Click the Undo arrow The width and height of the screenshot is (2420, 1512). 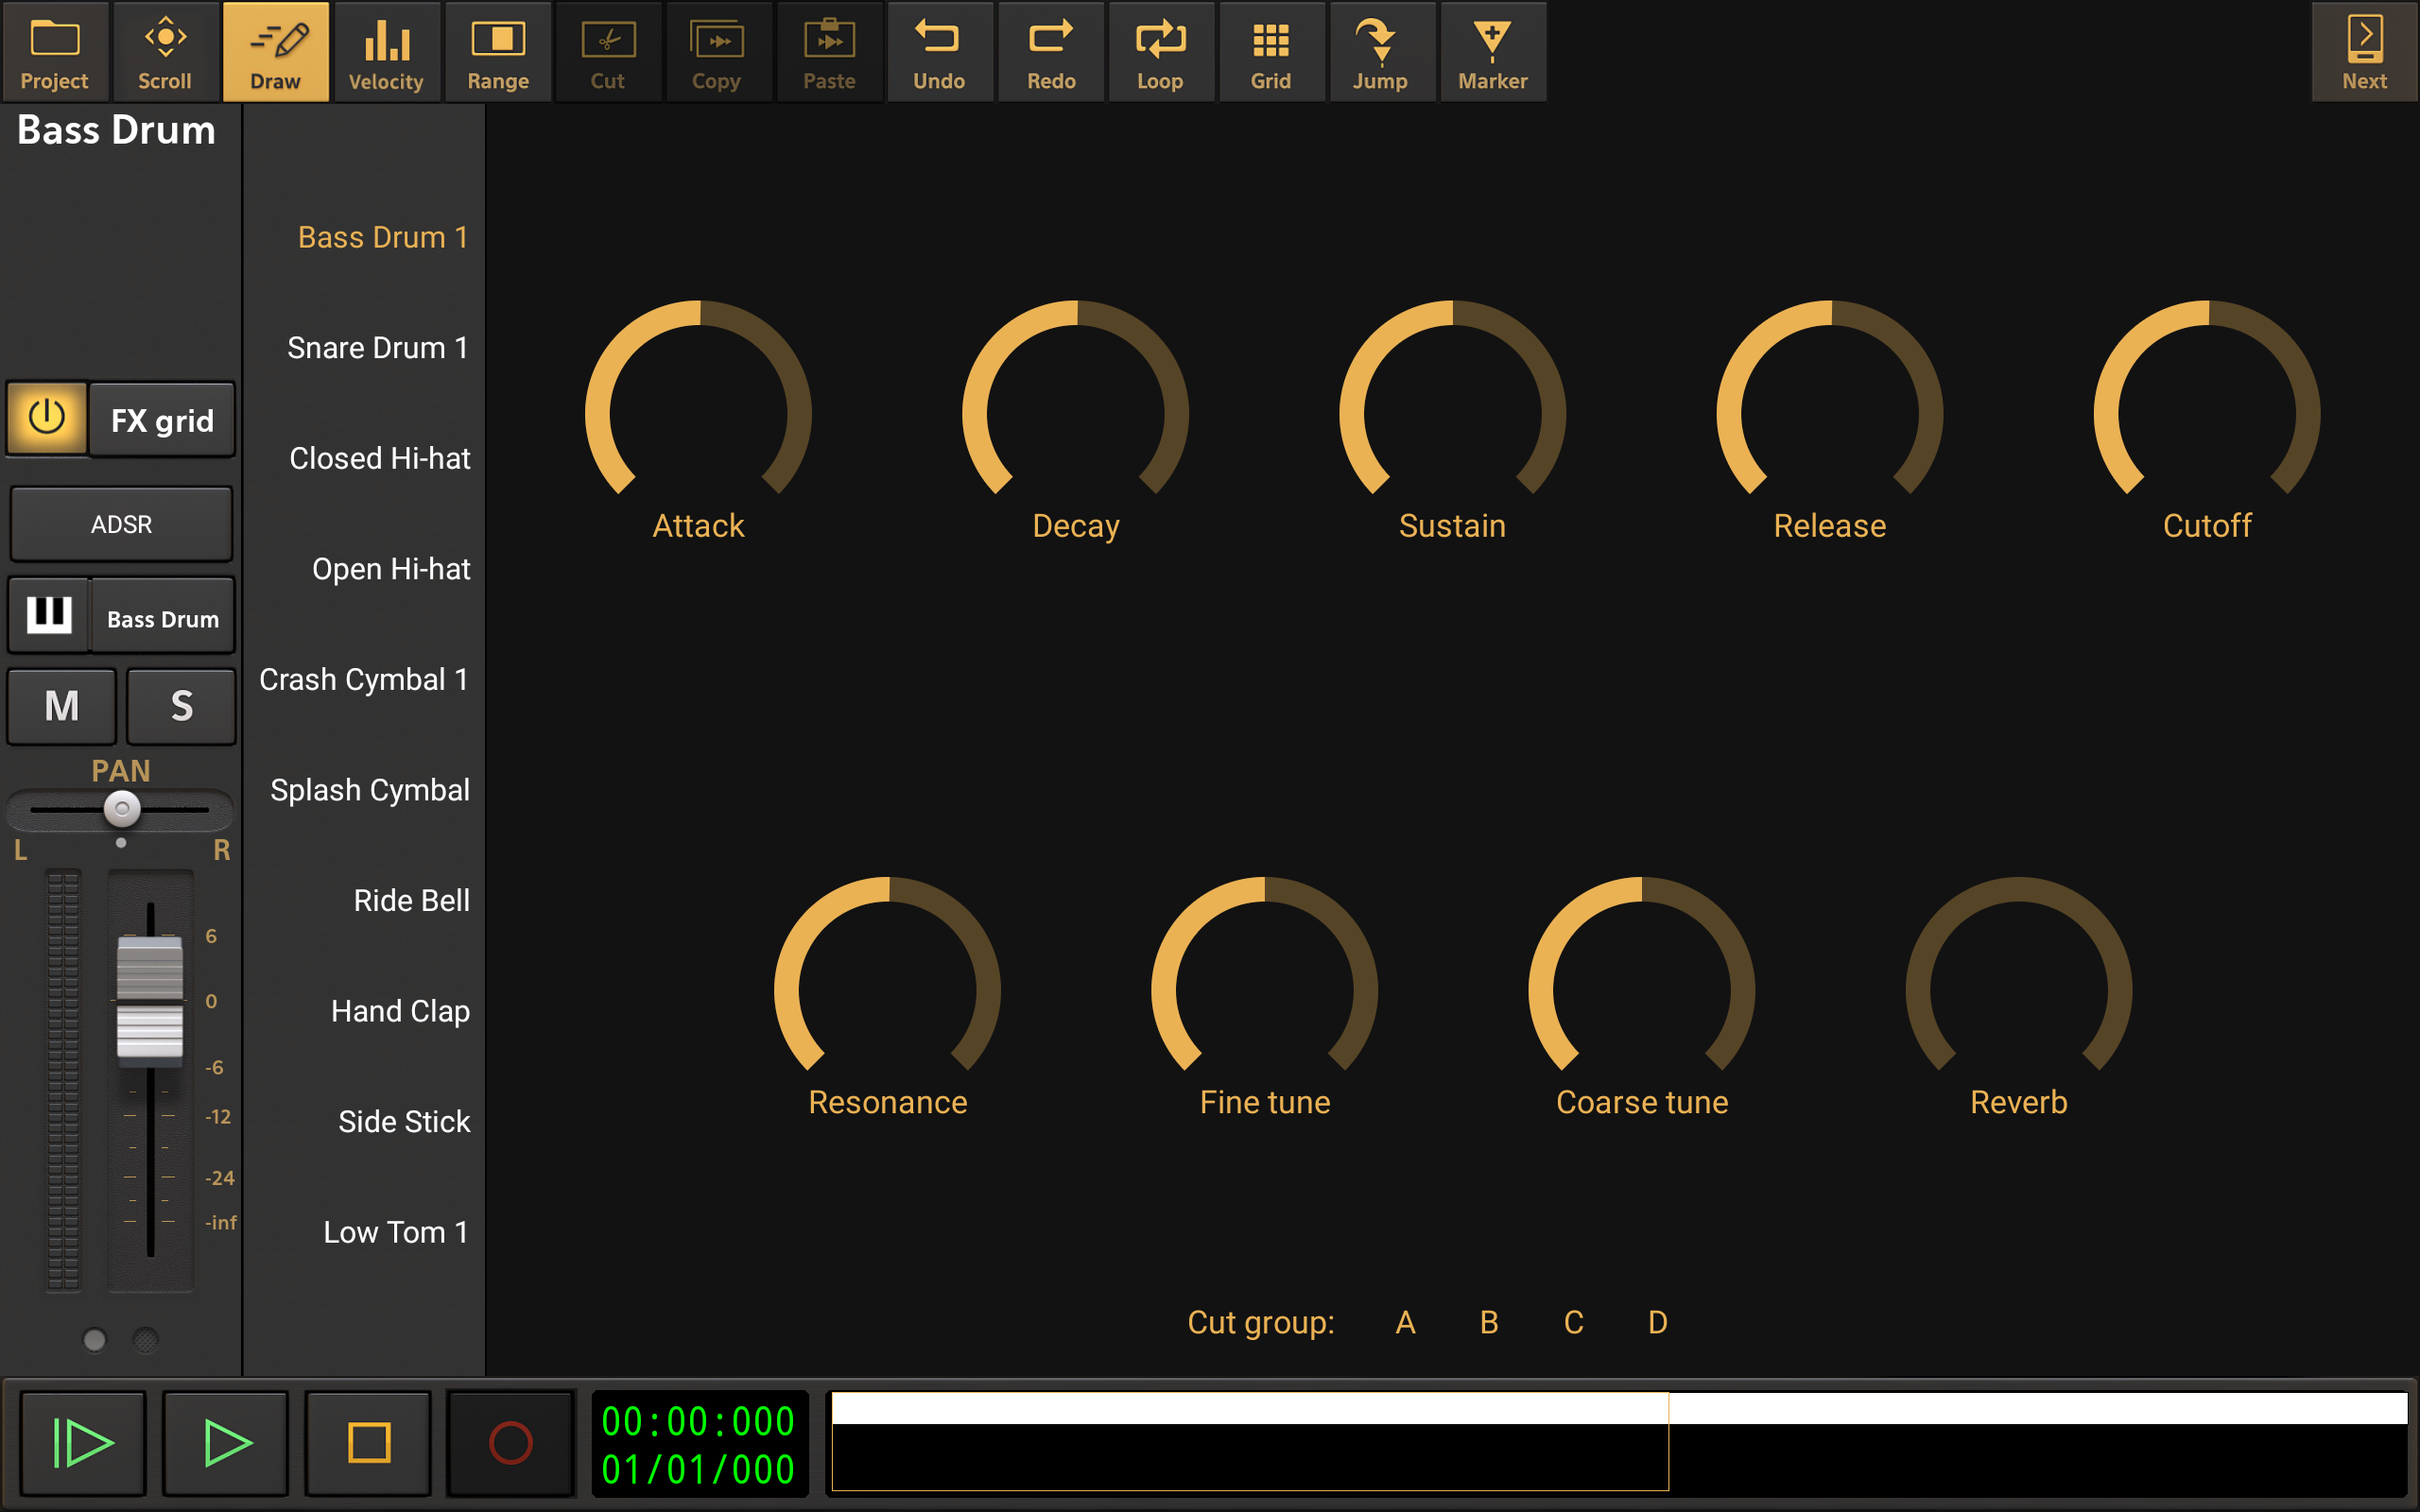click(x=939, y=52)
